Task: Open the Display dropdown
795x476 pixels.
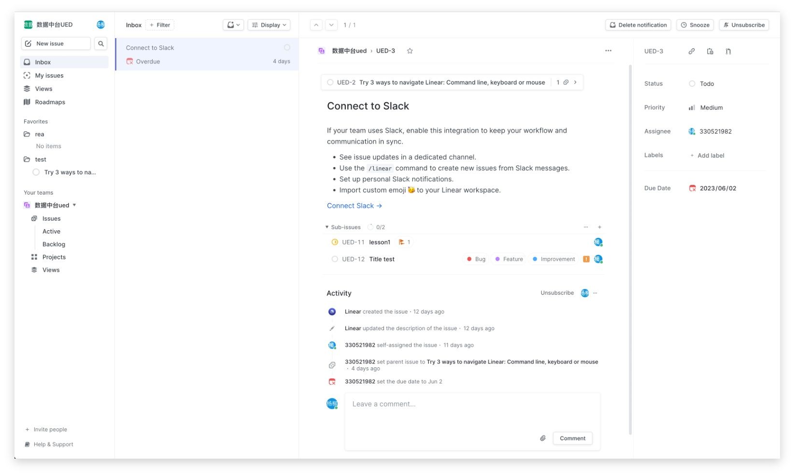Action: [x=269, y=25]
